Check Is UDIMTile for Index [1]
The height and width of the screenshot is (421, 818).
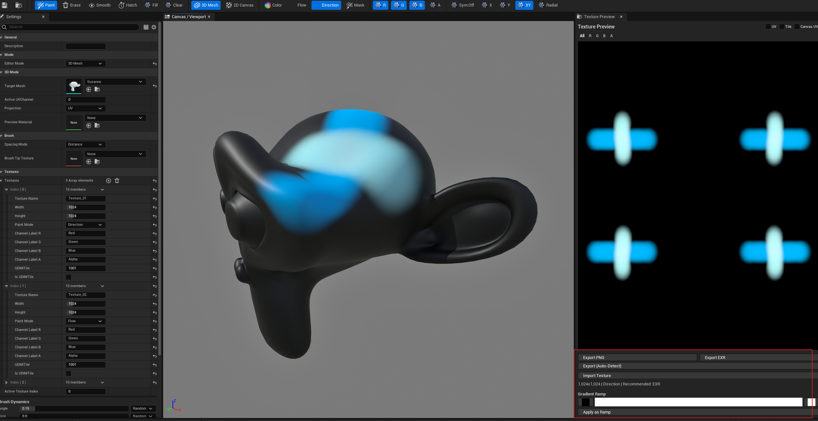(69, 374)
